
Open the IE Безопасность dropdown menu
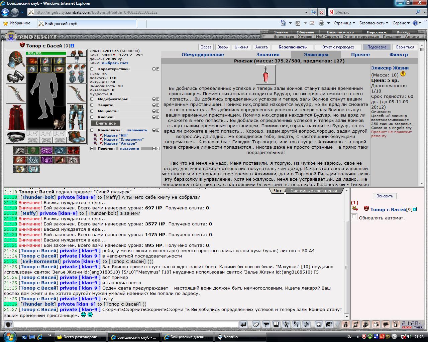coord(374,23)
